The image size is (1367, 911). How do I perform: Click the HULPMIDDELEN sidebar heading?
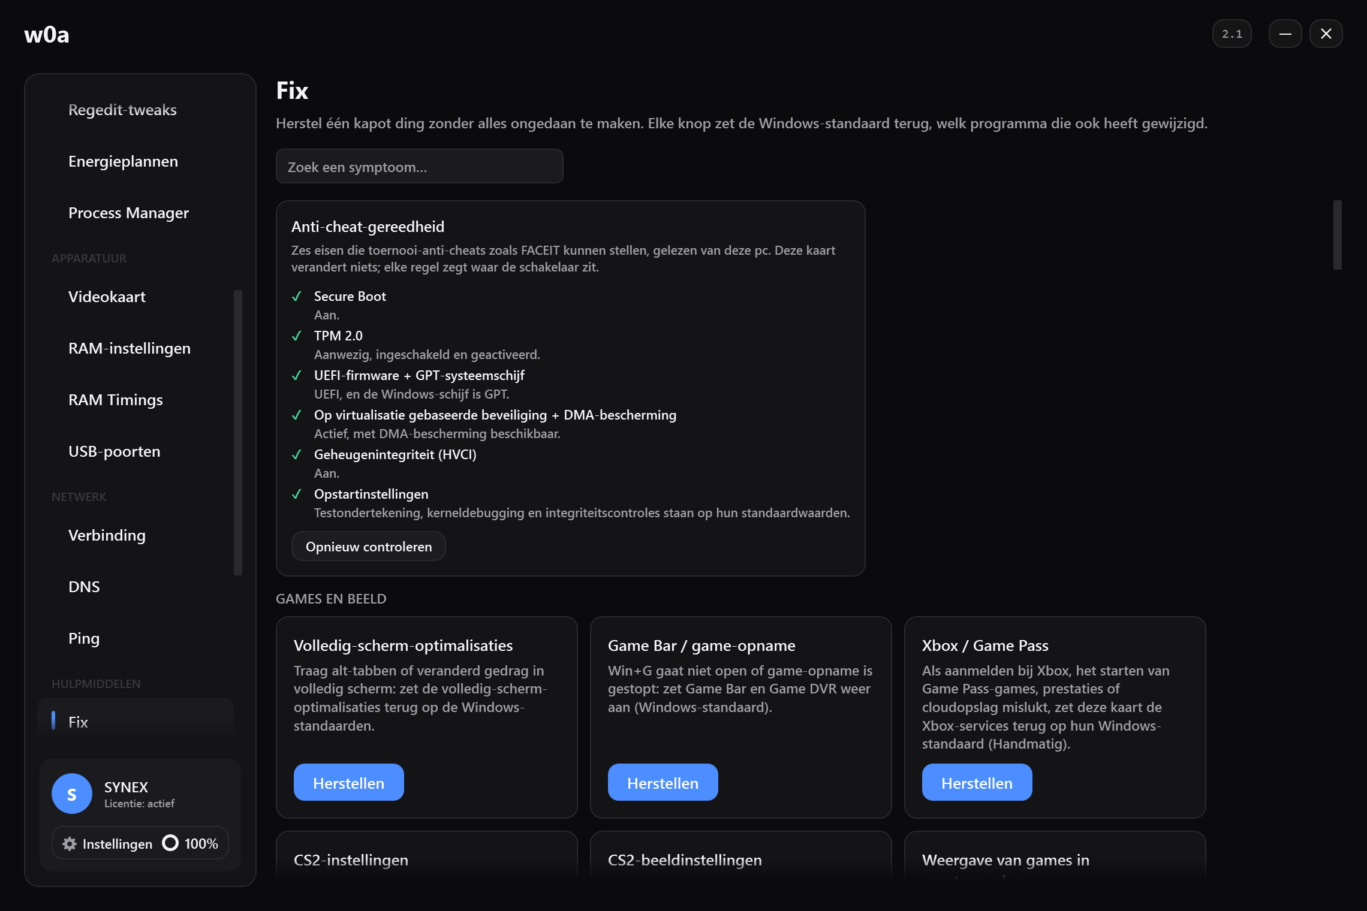click(x=96, y=684)
